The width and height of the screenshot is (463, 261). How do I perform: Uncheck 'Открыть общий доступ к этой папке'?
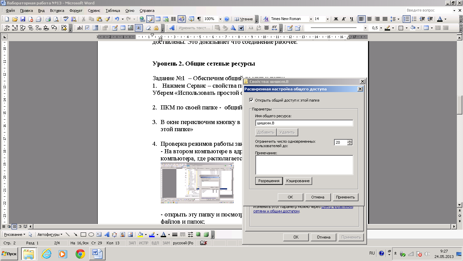pyautogui.click(x=251, y=100)
